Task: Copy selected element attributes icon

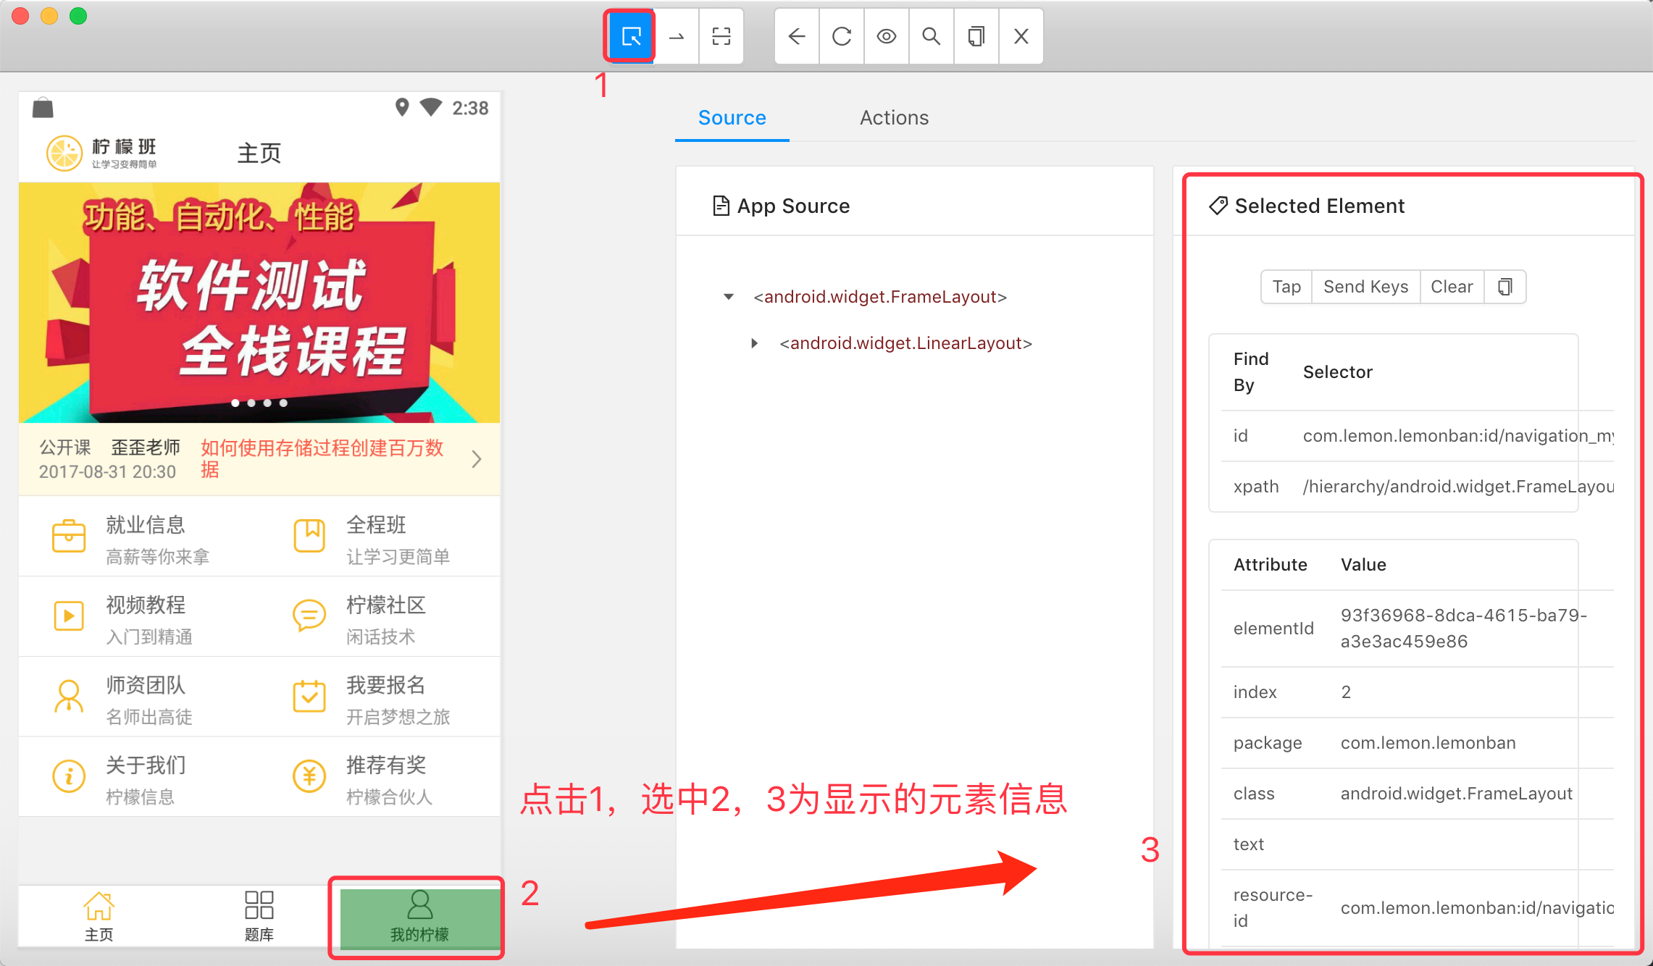Action: pyautogui.click(x=1505, y=287)
